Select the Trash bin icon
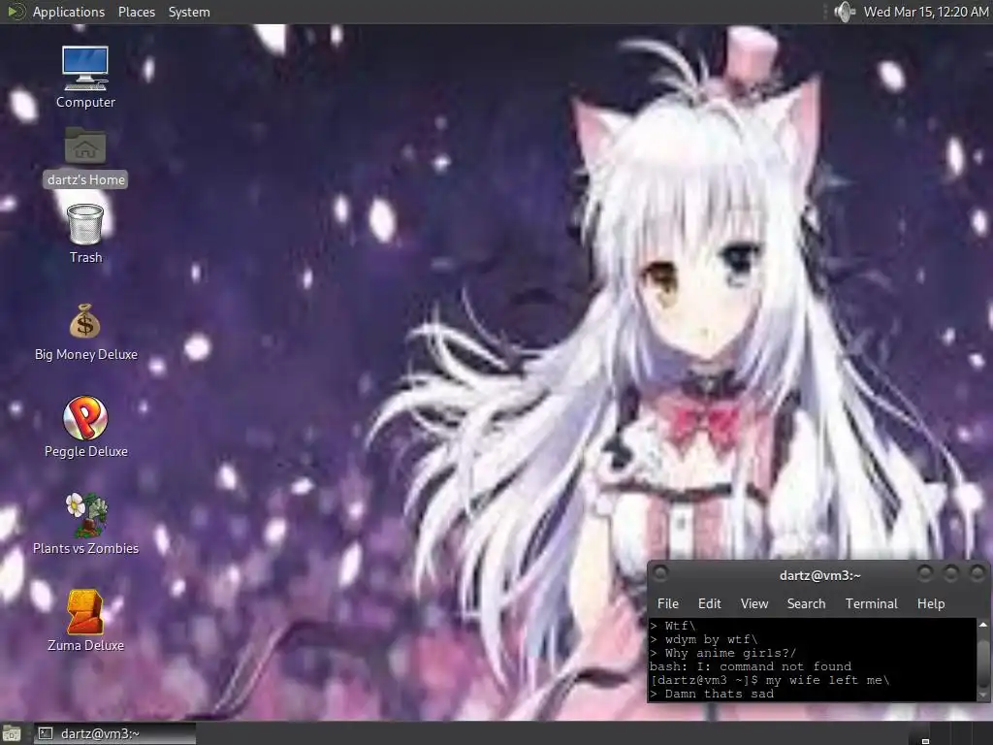This screenshot has width=993, height=745. [x=85, y=224]
